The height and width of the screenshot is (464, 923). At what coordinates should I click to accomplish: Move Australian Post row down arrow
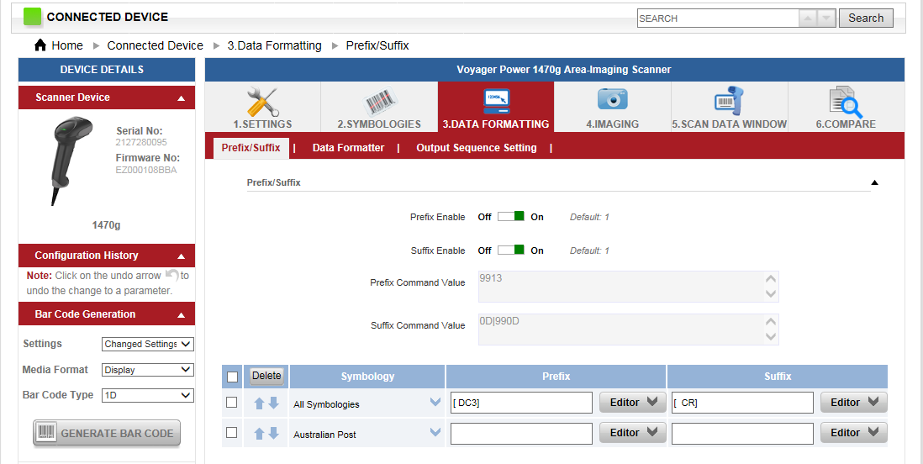click(274, 433)
